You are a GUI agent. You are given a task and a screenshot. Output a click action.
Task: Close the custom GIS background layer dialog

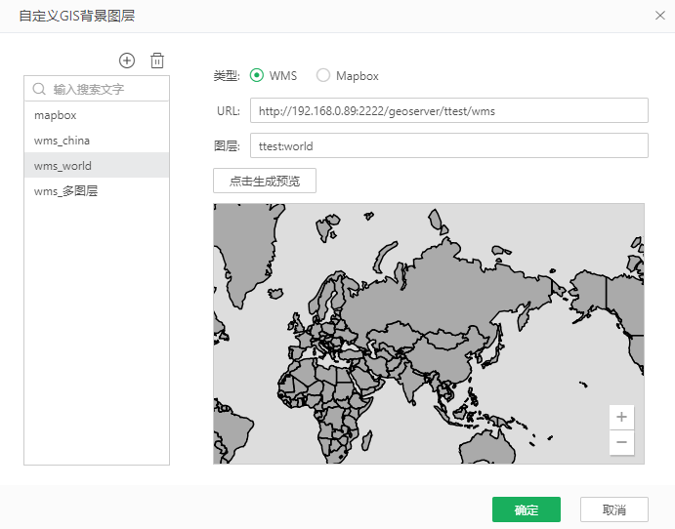pos(659,16)
